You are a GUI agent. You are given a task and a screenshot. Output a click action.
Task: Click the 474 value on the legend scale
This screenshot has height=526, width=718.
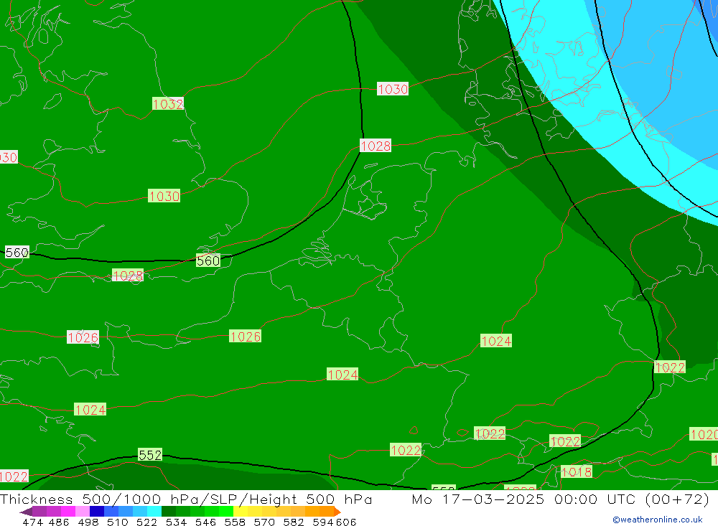pyautogui.click(x=32, y=522)
